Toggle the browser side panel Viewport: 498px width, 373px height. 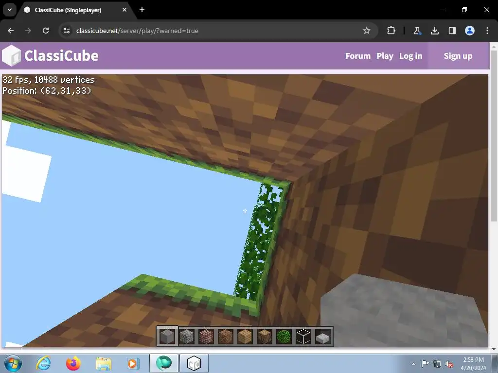click(x=452, y=31)
